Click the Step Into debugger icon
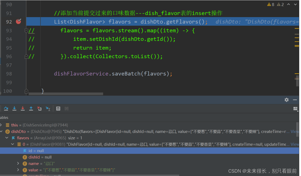Screen dimensions: 301x176 pos(14,109)
